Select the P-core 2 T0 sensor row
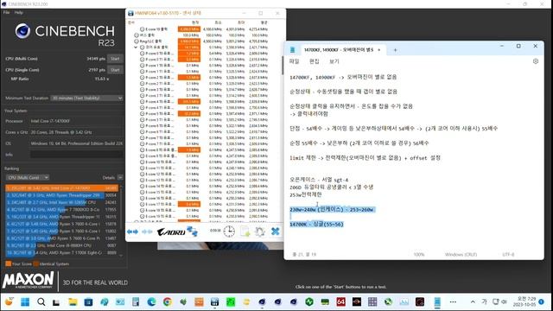The width and height of the screenshot is (553, 311). click(x=204, y=77)
